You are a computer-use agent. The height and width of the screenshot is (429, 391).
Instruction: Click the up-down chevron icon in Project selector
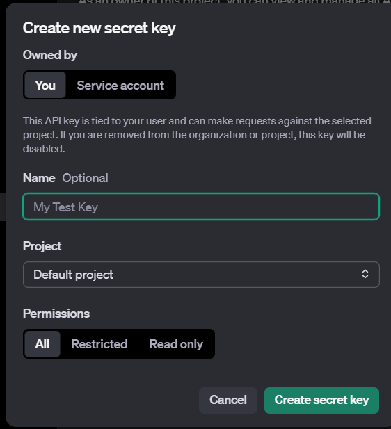point(365,274)
